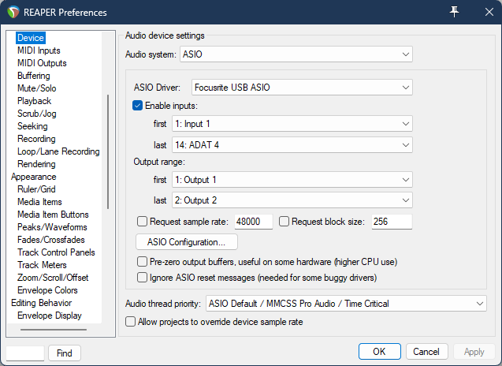Click the pin window icon in title bar
Image resolution: width=502 pixels, height=366 pixels.
tap(454, 13)
